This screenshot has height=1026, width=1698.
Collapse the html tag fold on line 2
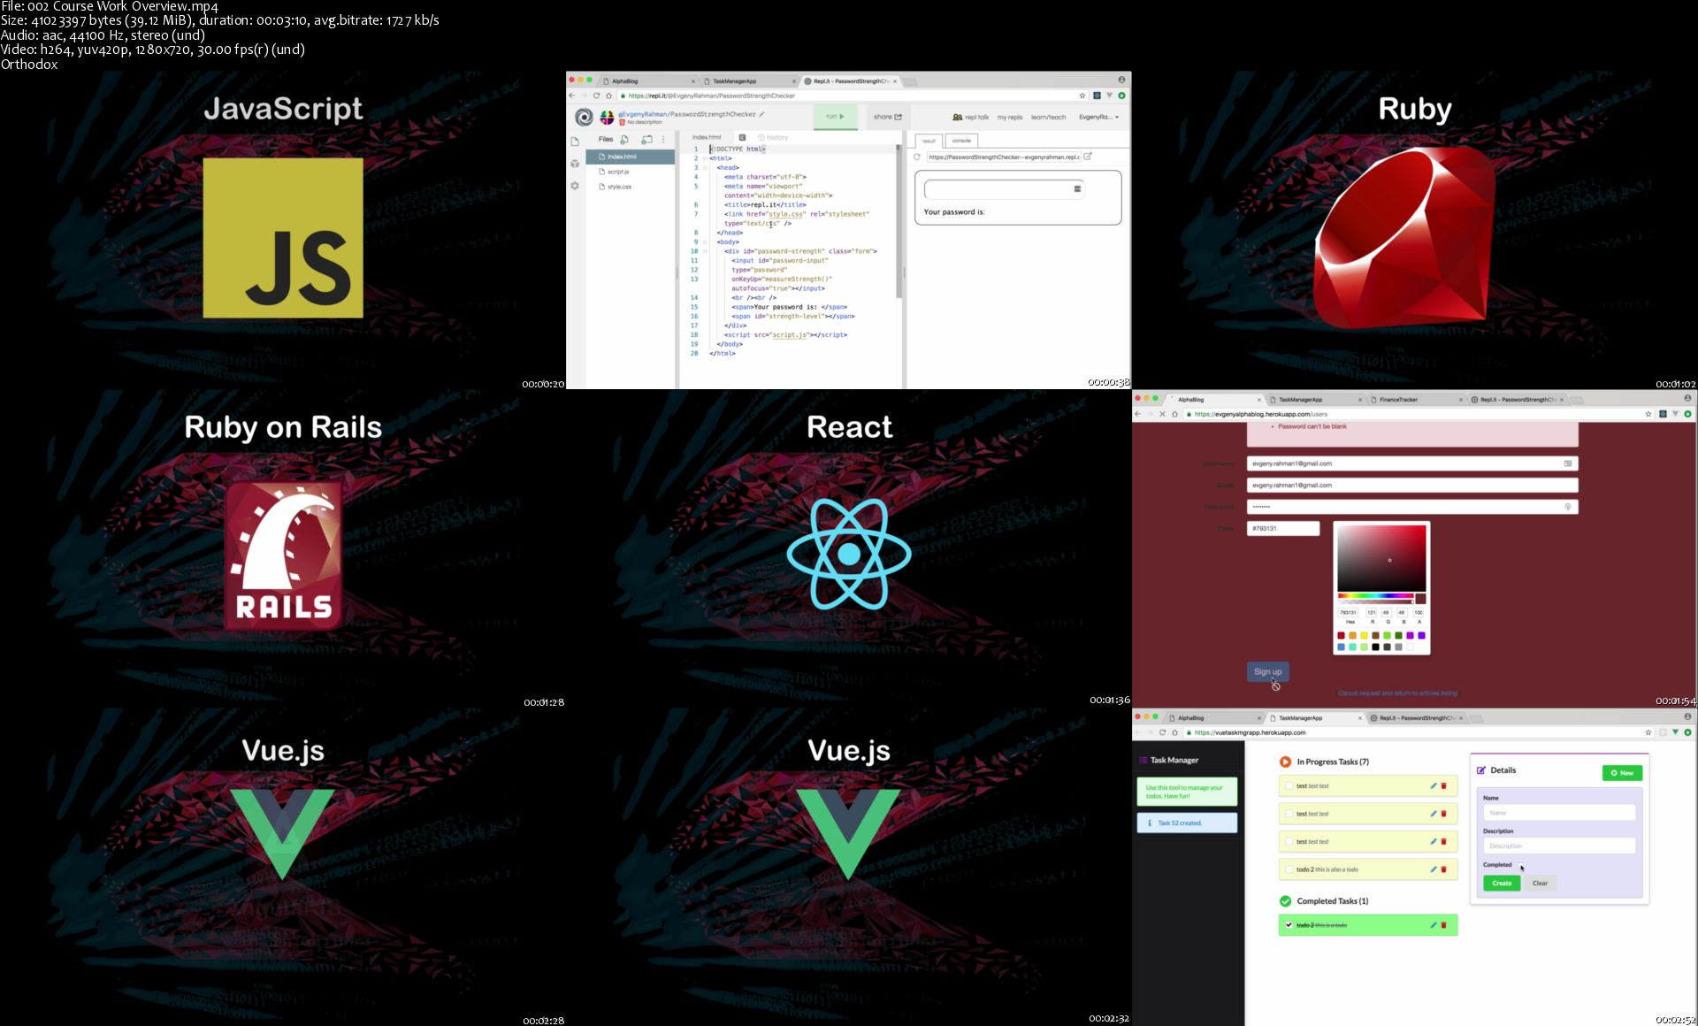click(705, 158)
